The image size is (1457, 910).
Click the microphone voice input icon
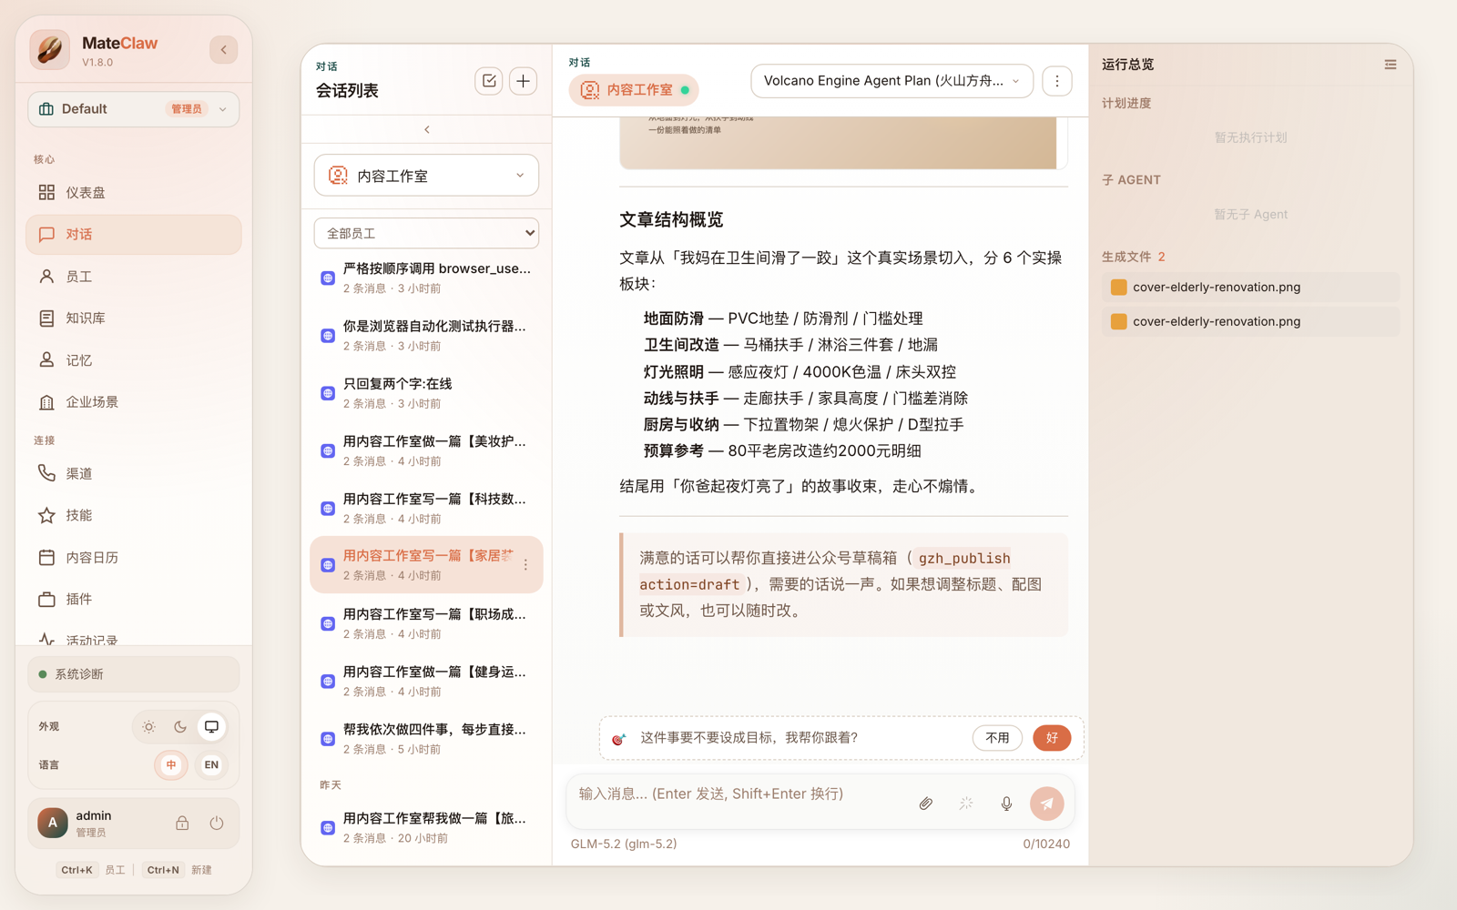pos(1006,804)
